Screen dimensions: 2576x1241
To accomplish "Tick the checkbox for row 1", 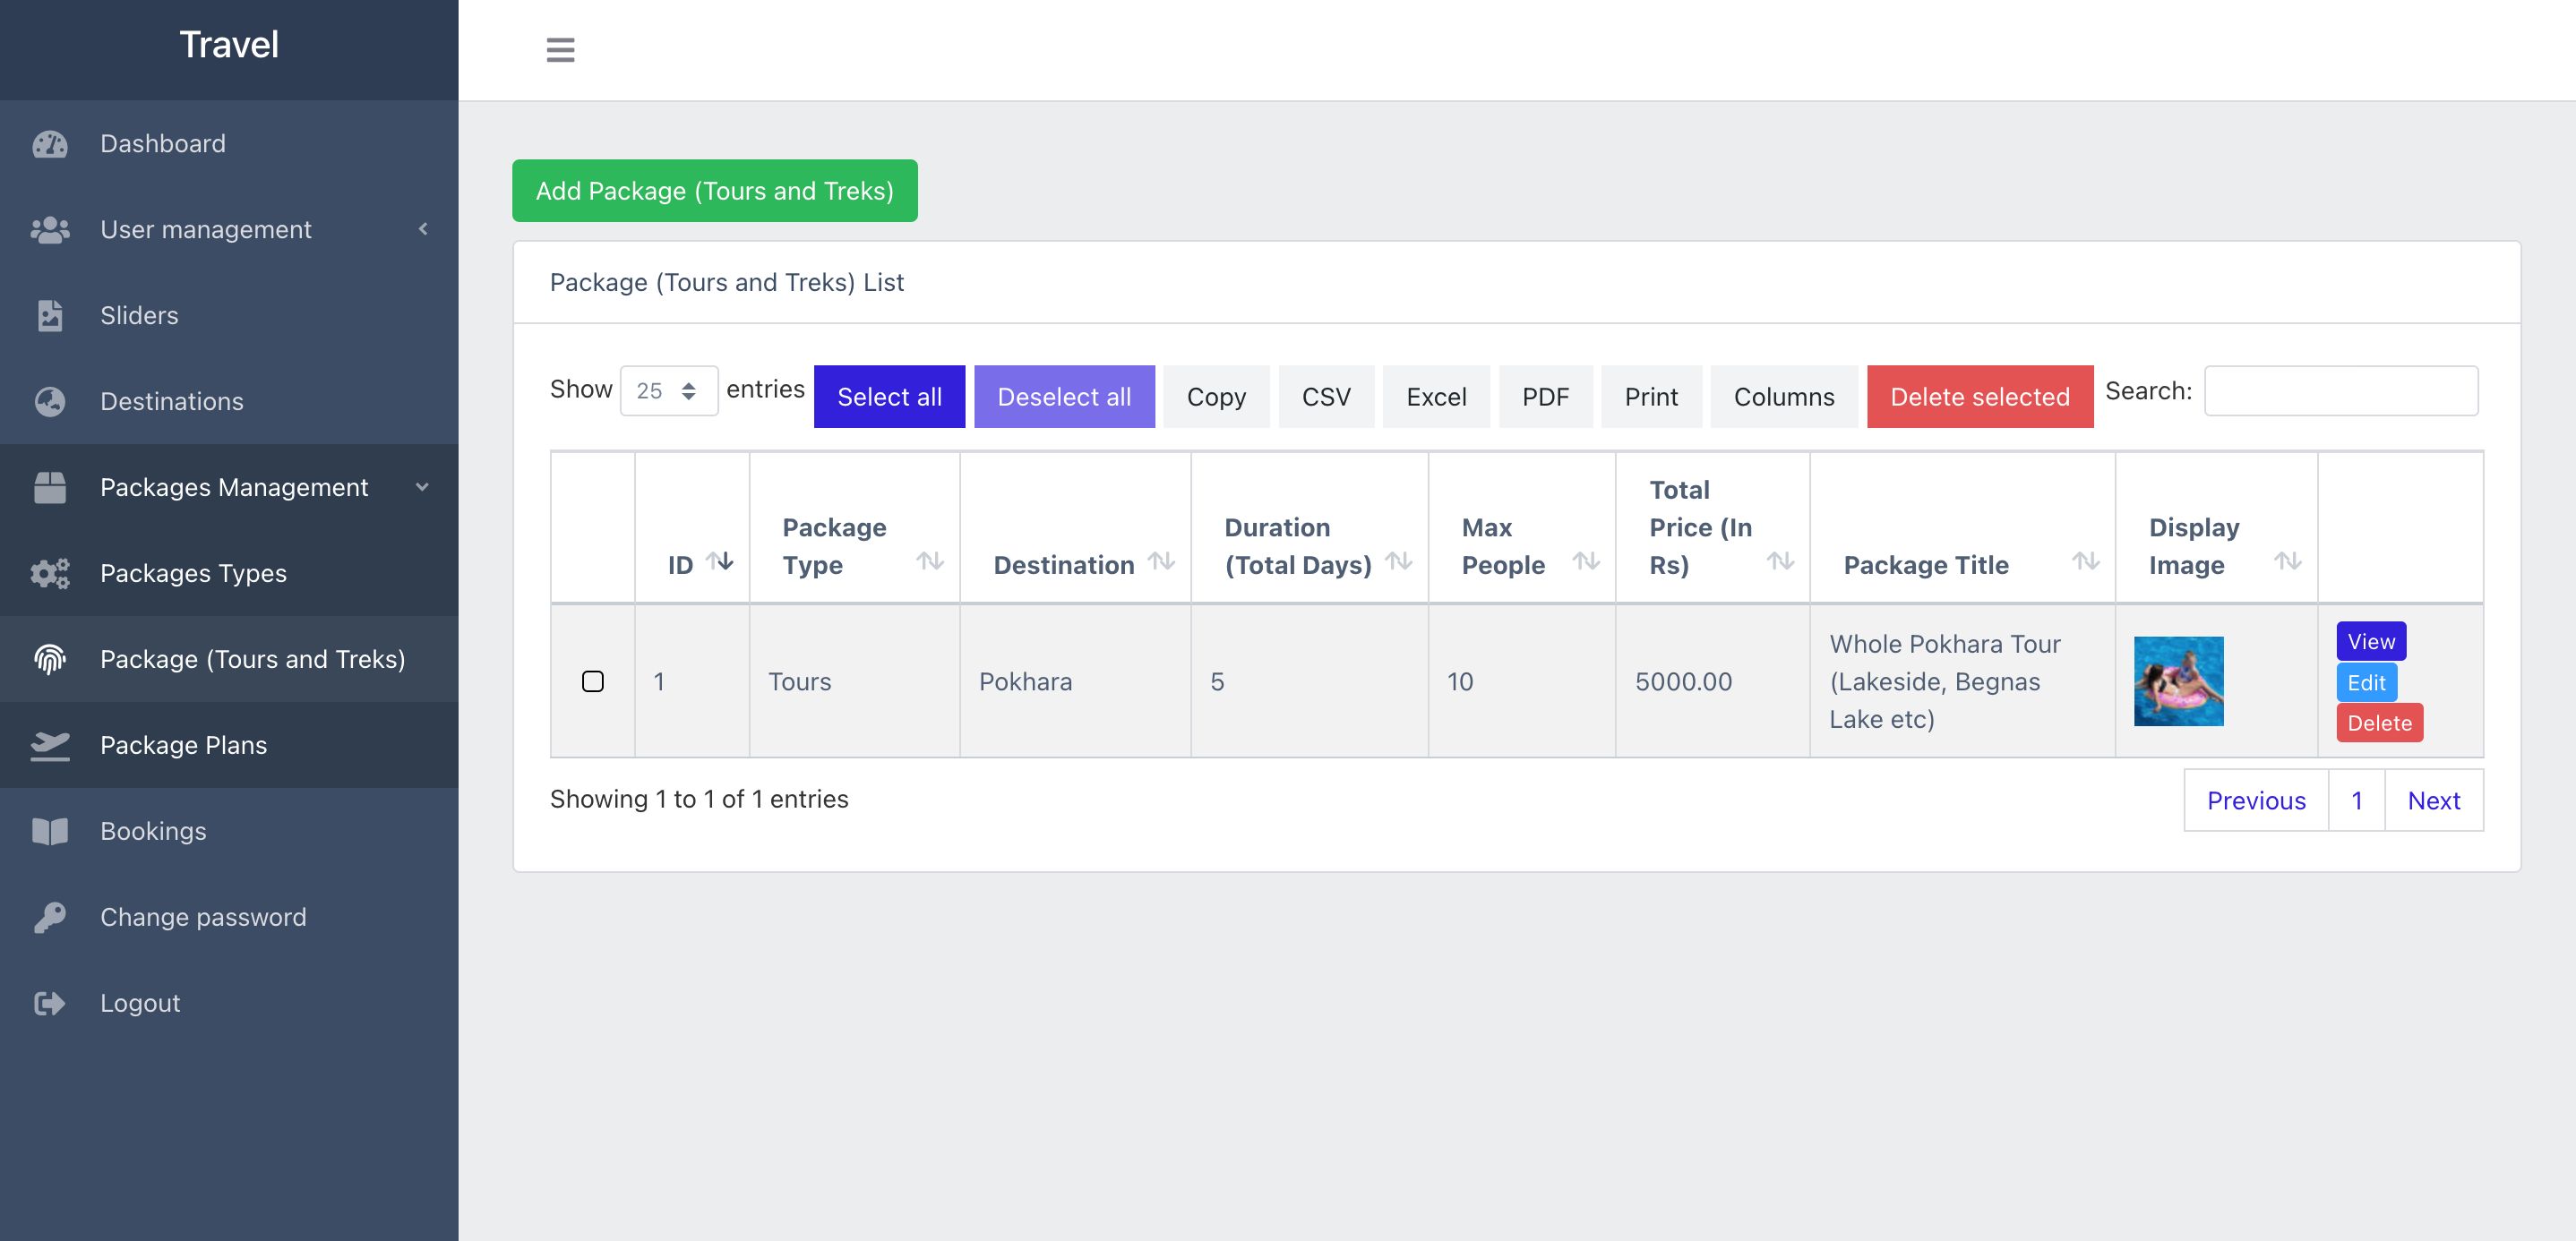I will coord(593,682).
